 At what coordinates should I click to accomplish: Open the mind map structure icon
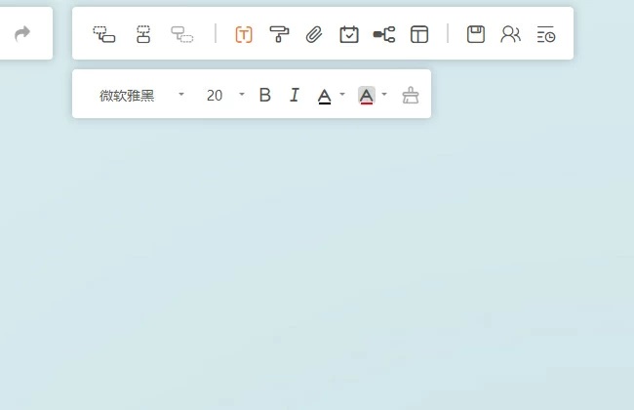[x=384, y=34]
